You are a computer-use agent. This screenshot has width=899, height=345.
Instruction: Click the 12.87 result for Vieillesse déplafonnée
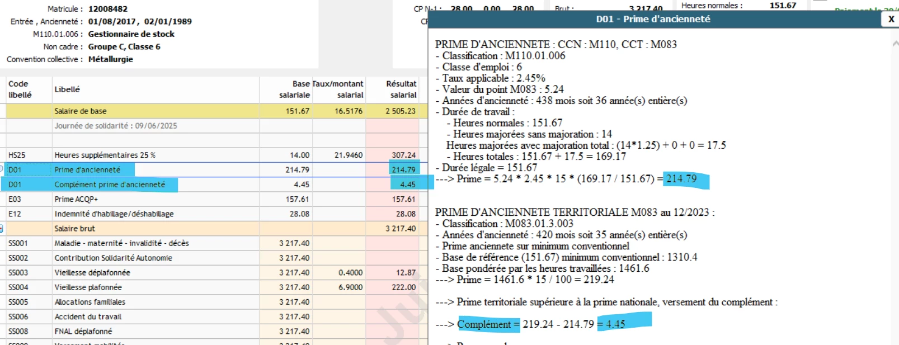(x=406, y=273)
